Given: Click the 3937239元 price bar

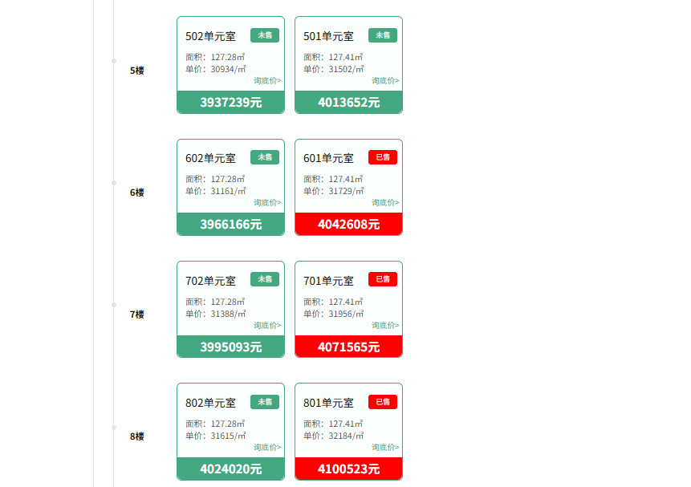Looking at the screenshot, I should click(x=230, y=103).
